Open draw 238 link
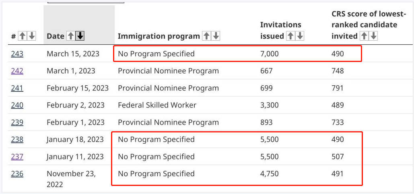The image size is (414, 194). 17,139
